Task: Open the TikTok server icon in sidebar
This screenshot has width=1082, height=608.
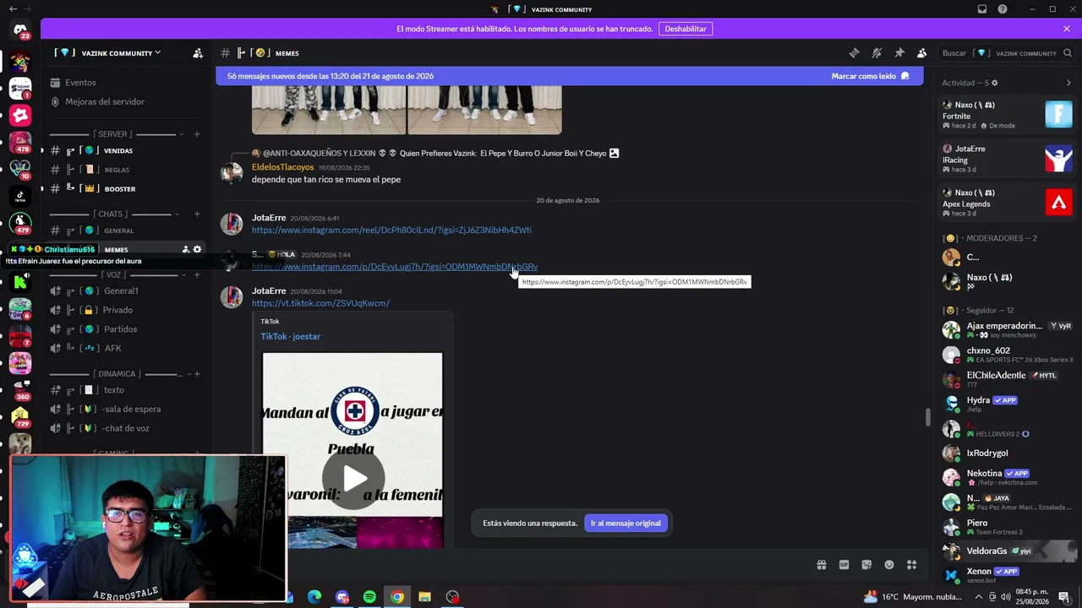Action: [x=20, y=196]
